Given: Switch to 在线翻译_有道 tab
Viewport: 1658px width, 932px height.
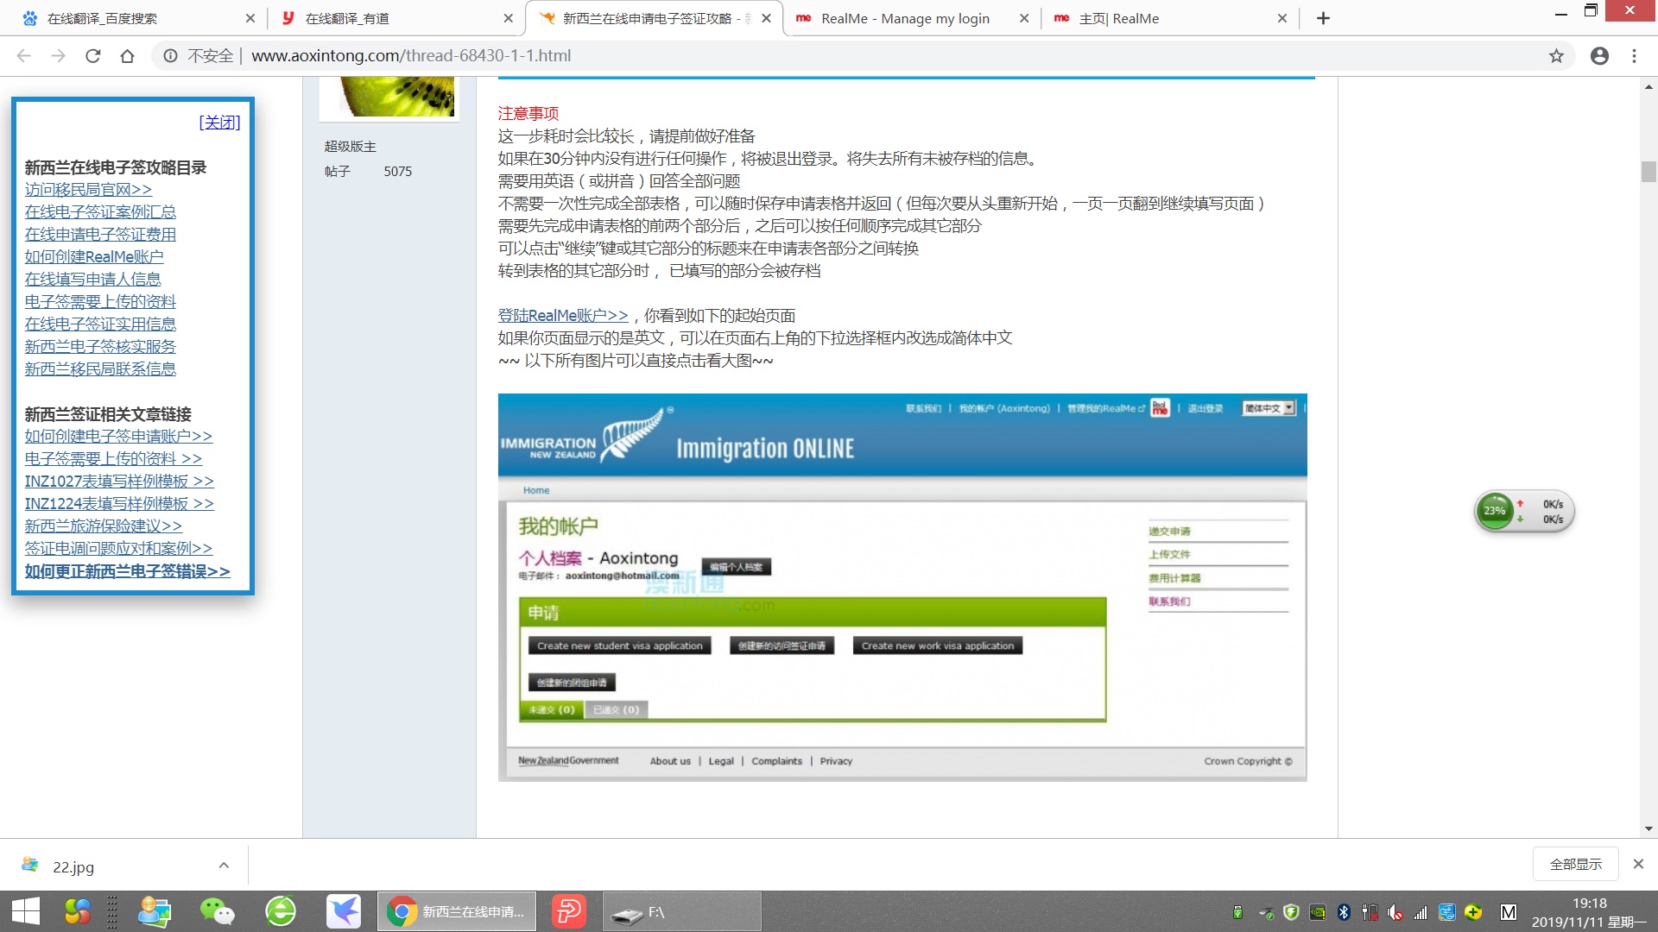Looking at the screenshot, I should tap(347, 18).
